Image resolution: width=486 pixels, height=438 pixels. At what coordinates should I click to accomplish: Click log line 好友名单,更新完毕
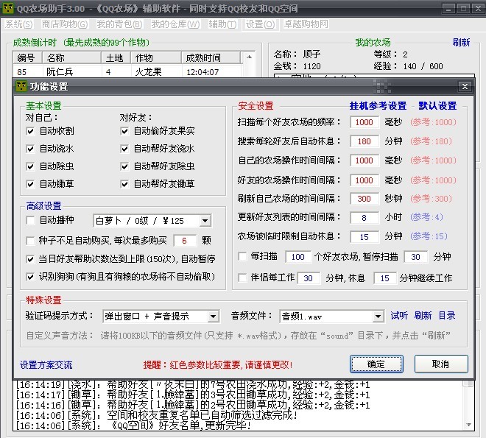(x=133, y=425)
